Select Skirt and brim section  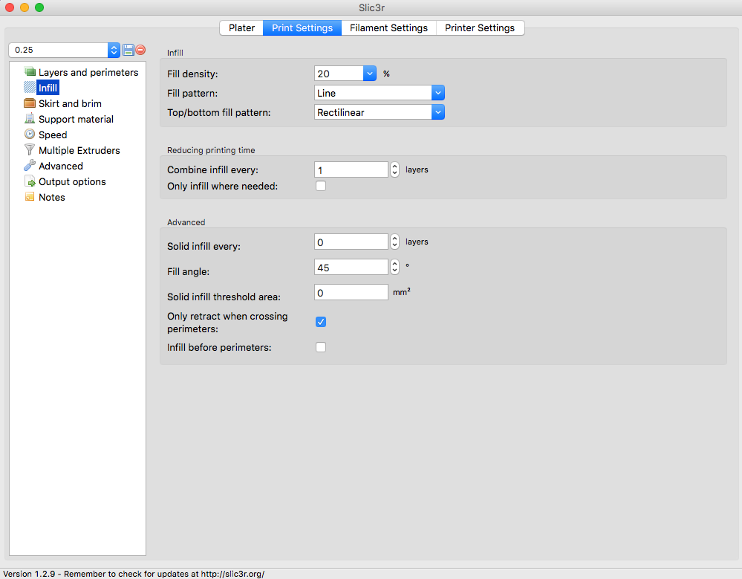[x=70, y=103]
